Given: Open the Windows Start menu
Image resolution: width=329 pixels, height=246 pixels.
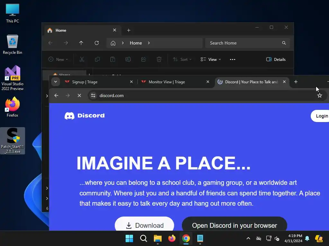Looking at the screenshot, I should pyautogui.click(x=129, y=238).
